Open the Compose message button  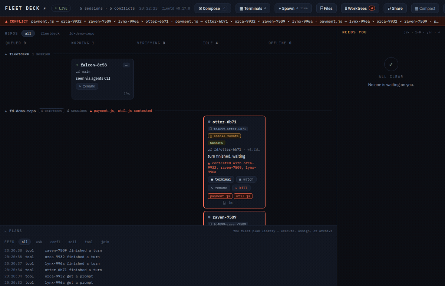[x=212, y=8]
